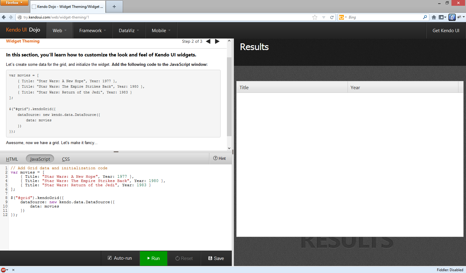Viewport: 466px width, 273px height.
Task: Open the Firefox application menu
Action: [14, 3]
